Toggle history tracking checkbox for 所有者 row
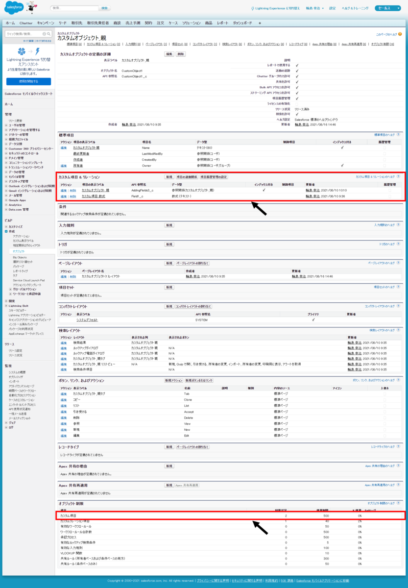The width and height of the screenshot is (408, 588). pos(384,166)
